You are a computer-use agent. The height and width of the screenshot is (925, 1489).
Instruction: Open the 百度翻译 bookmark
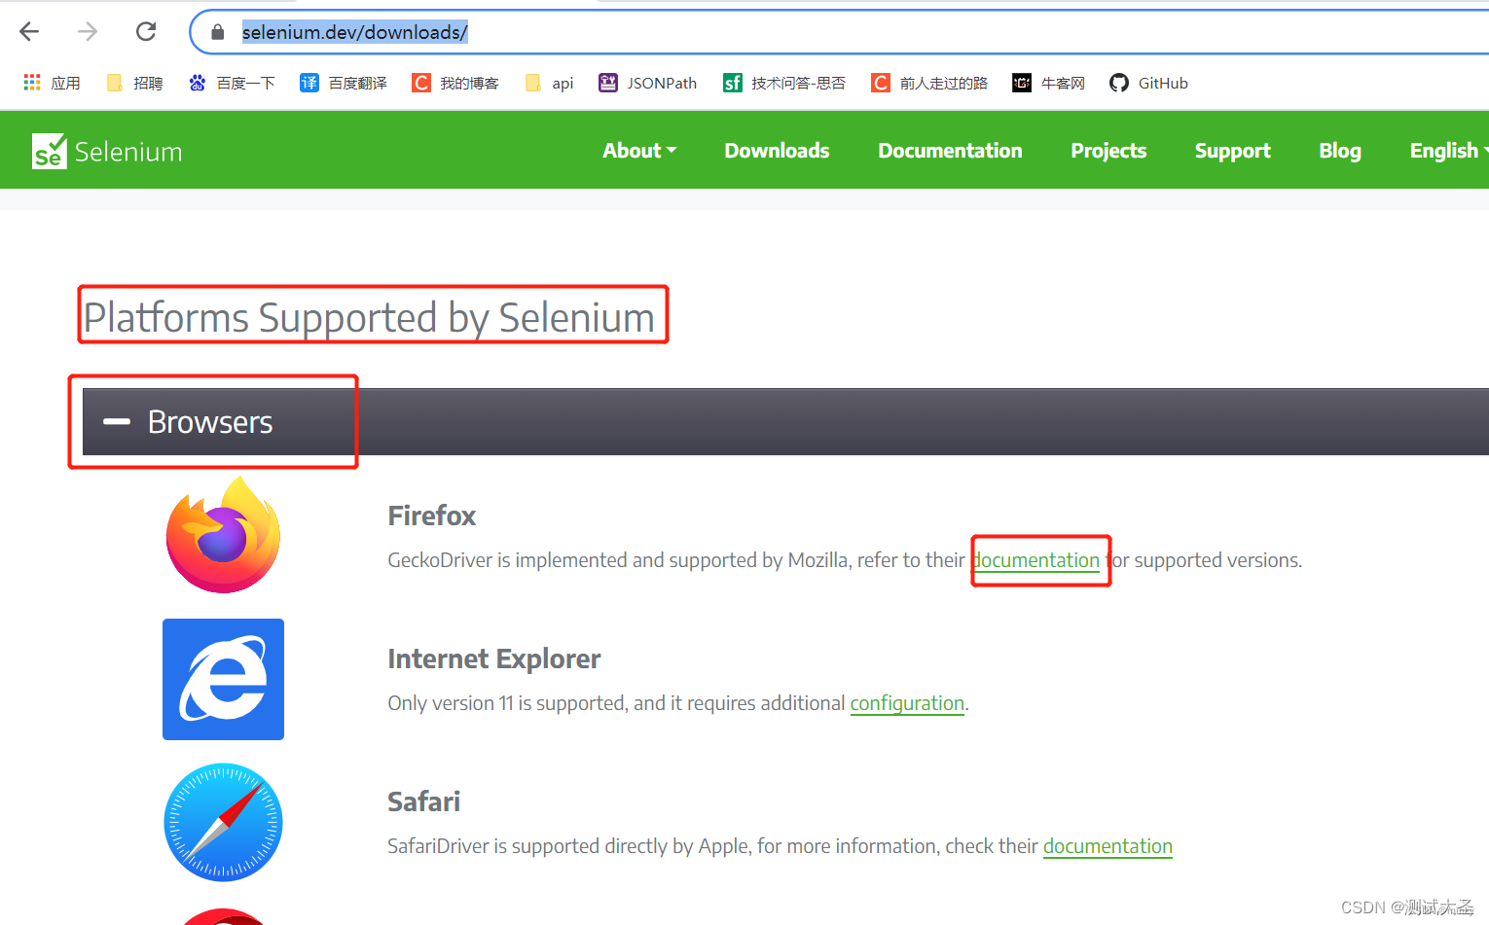(344, 83)
